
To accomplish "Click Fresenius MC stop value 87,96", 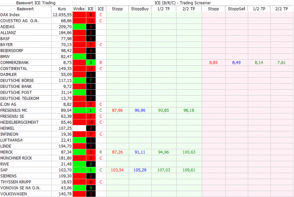I will pos(117,110).
